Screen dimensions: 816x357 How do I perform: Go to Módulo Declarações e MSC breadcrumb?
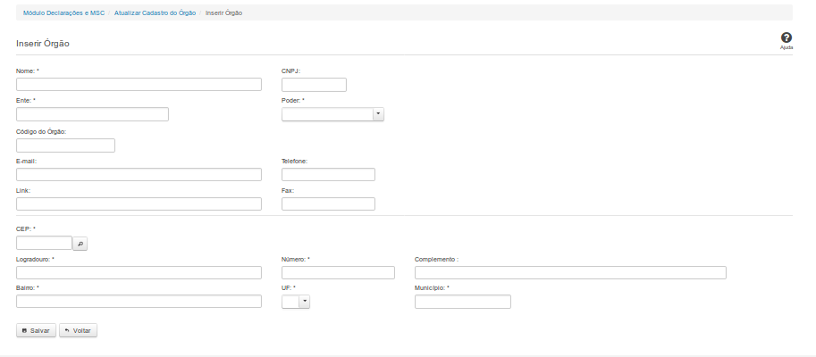tap(63, 13)
